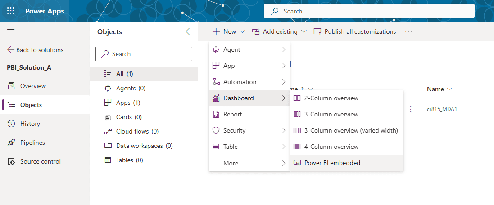The height and width of the screenshot is (205, 494).
Task: Select Apps (1) in Objects tree
Action: pos(144,102)
